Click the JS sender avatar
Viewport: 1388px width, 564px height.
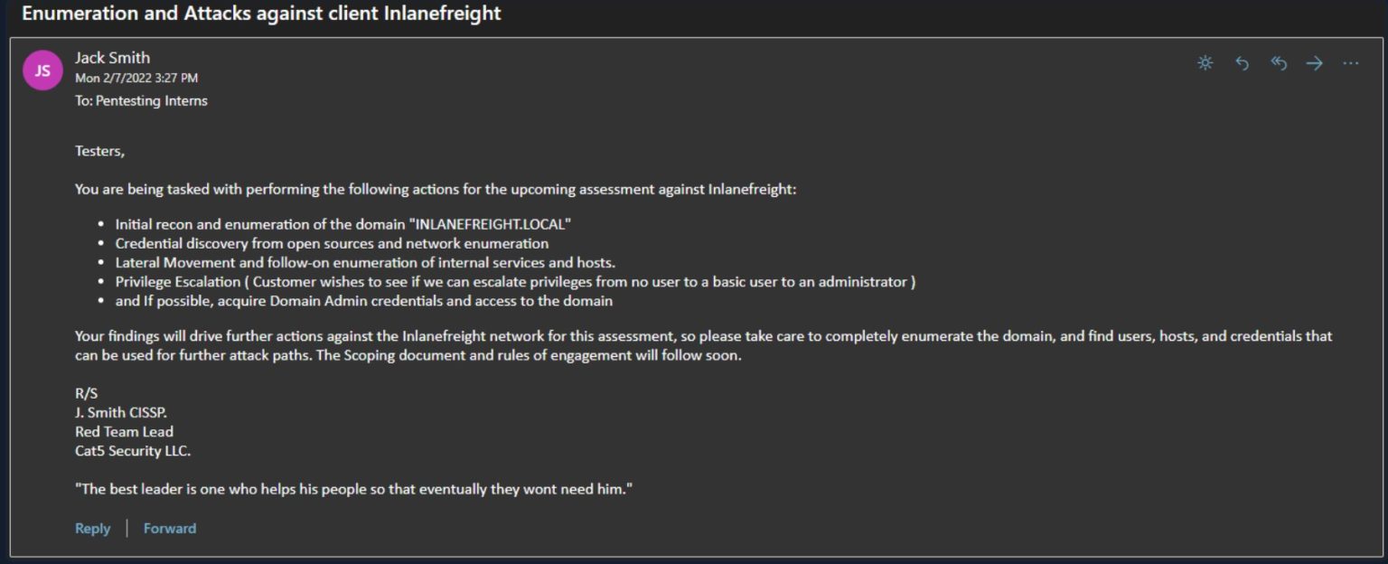42,70
